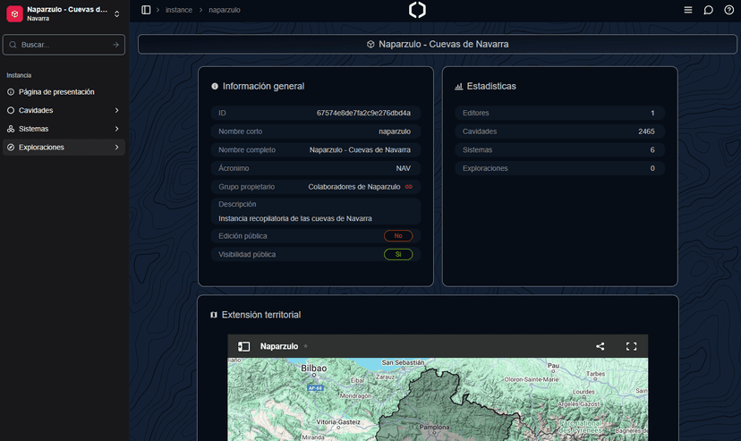Share the Naparzulo map
Screen dimensions: 741x441
click(600, 346)
